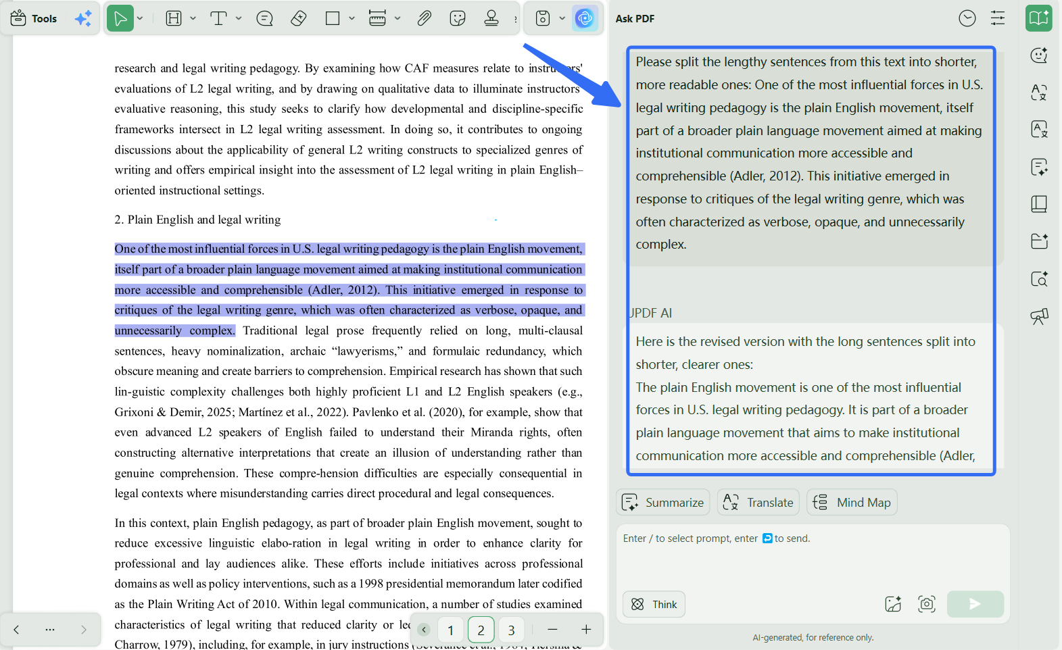Click the screenshot capture icon
Viewport: 1062px width, 650px height.
point(927,604)
